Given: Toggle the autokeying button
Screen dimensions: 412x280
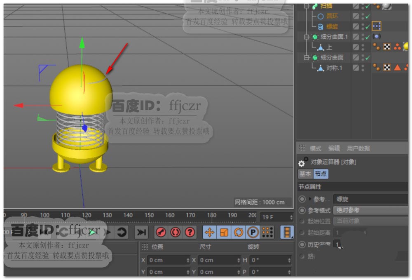Looking at the screenshot, I should (175, 232).
